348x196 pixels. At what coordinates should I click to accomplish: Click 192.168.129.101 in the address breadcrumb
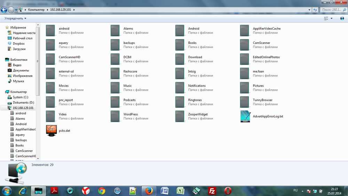61,10
